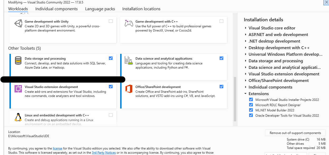Viewport: 329px width, 155px height.
Task: Switch to the Workloads tab
Action: coord(18,9)
